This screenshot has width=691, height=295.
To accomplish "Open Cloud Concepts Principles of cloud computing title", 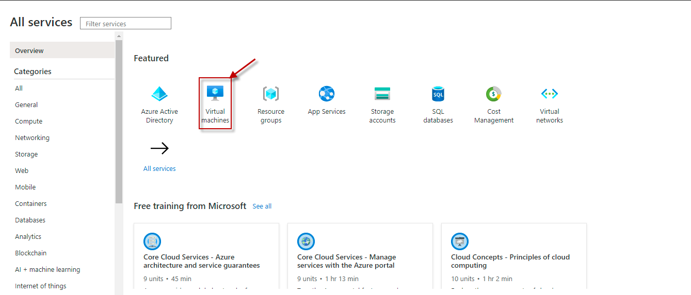I will pyautogui.click(x=510, y=261).
